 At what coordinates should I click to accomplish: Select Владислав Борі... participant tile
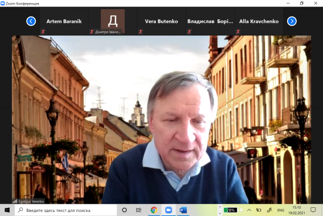click(210, 21)
